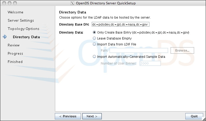This screenshot has height=121, width=206.
Task: Click the Quit button
Action: tap(194, 116)
